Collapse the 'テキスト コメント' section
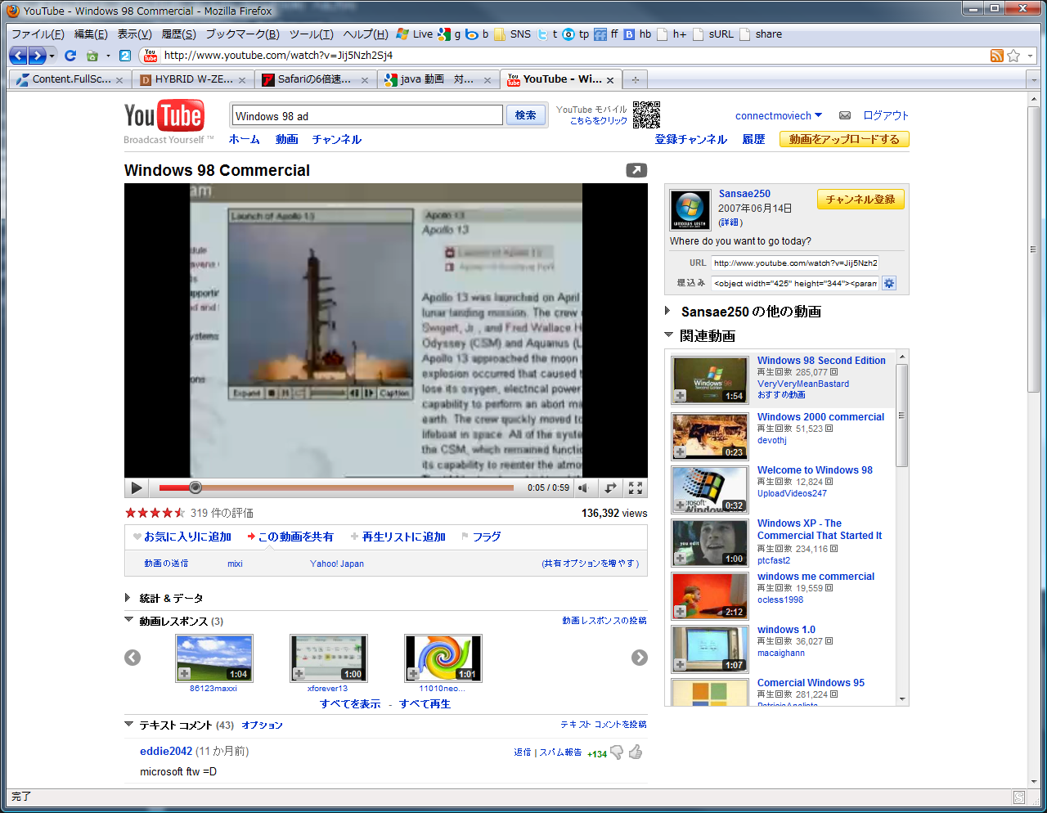 coord(128,725)
